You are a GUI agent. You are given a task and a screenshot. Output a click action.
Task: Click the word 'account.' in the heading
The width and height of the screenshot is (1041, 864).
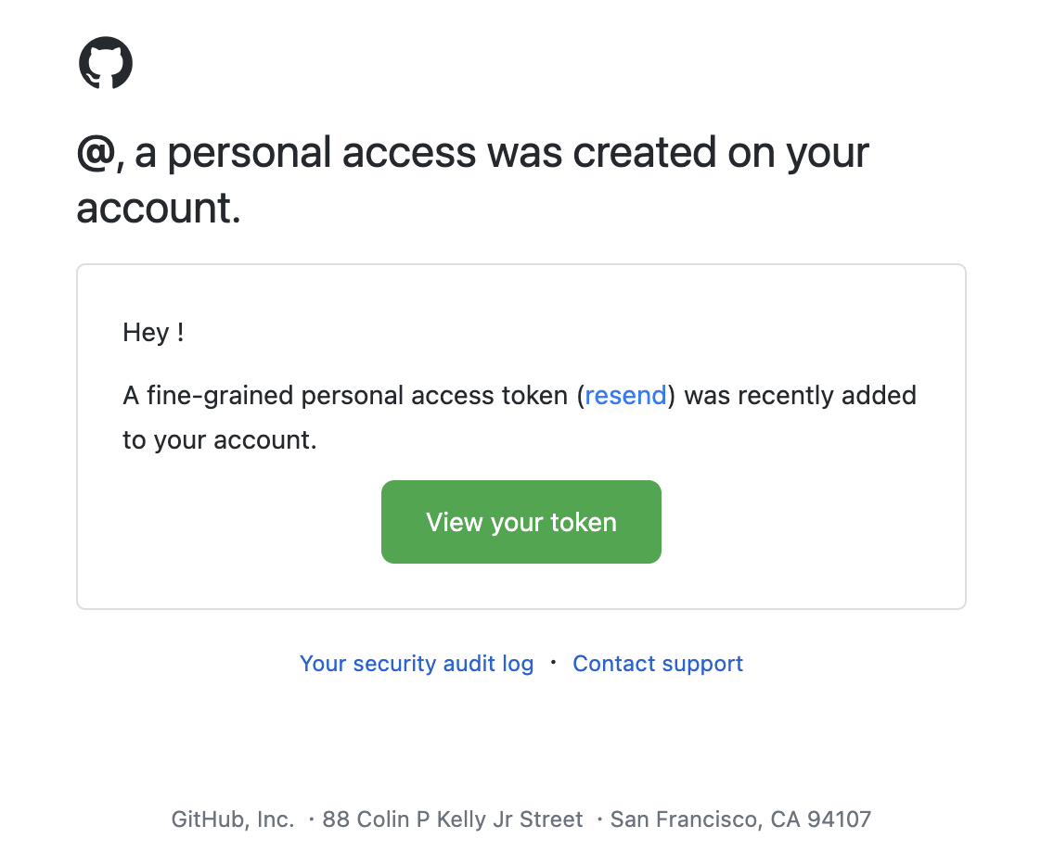159,209
